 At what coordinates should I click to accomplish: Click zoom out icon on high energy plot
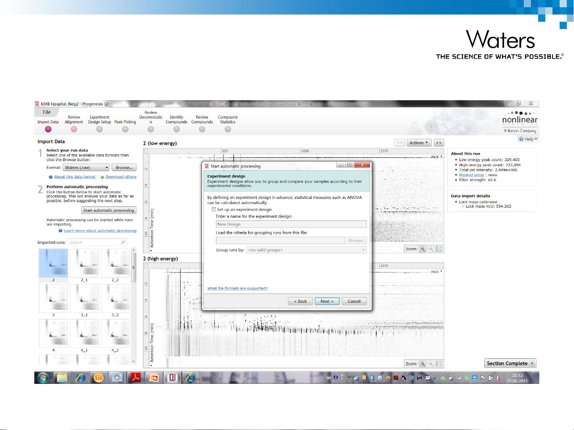click(x=431, y=364)
